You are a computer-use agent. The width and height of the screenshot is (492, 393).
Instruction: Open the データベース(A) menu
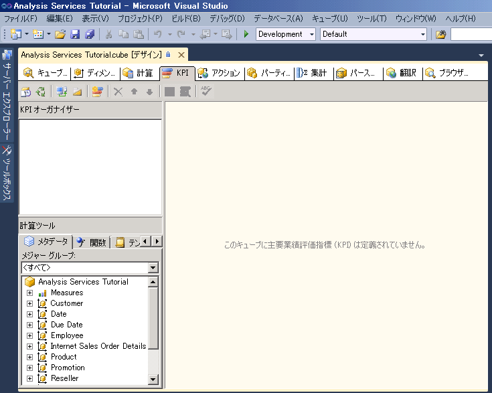[278, 19]
